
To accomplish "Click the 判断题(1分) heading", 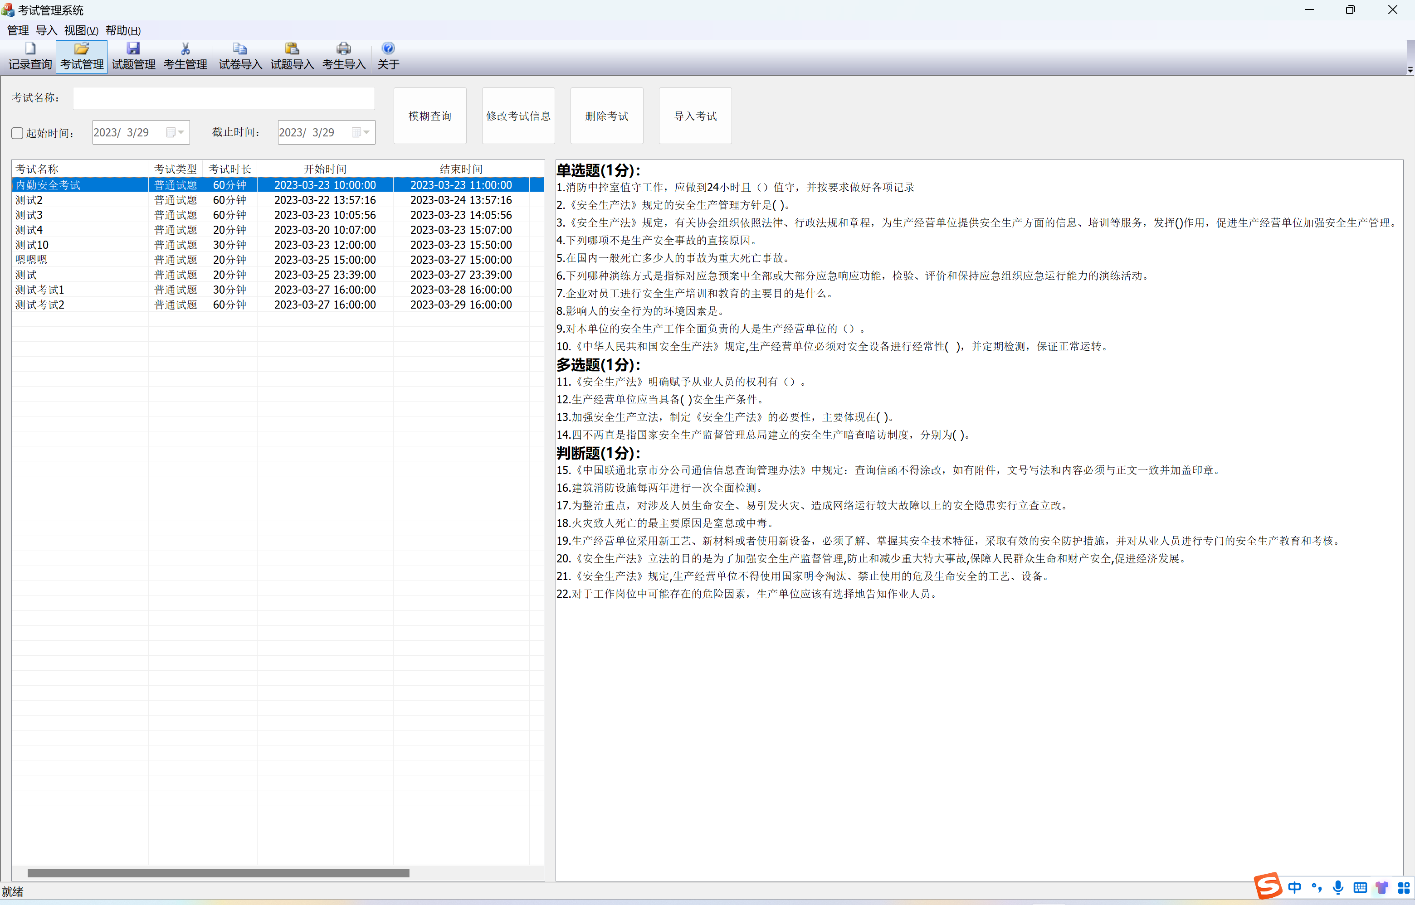I will 598,453.
